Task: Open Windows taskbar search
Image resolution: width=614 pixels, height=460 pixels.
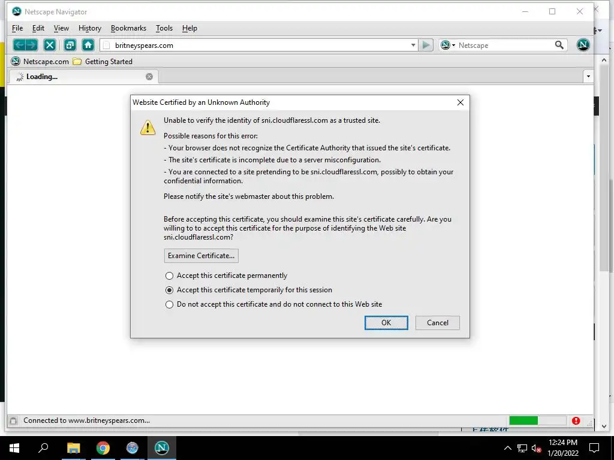Action: click(43, 448)
